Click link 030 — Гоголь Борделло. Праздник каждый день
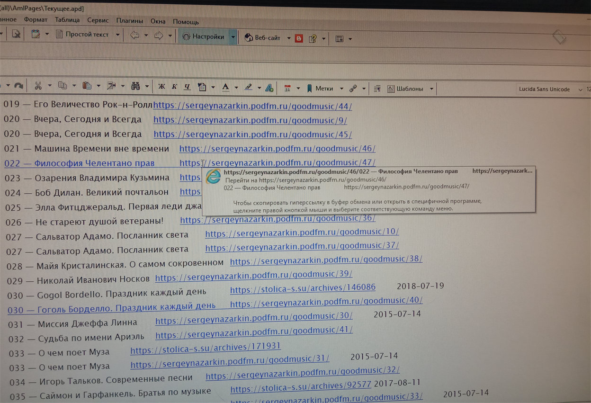591x403 pixels. pyautogui.click(x=112, y=308)
